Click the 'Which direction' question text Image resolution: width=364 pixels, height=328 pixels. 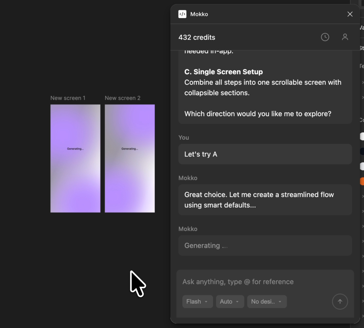(x=257, y=113)
